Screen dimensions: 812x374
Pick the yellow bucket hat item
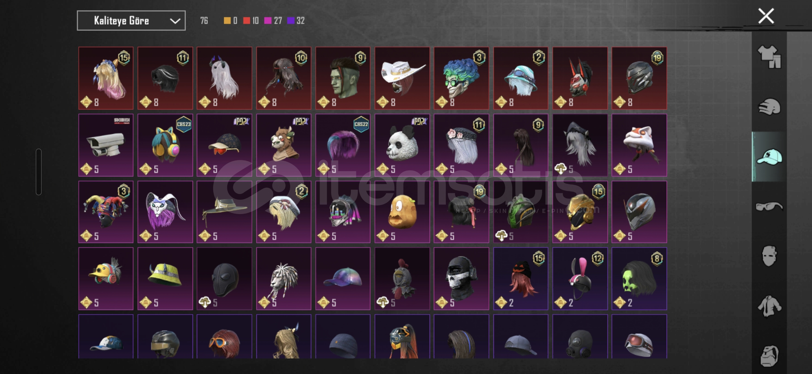165,279
